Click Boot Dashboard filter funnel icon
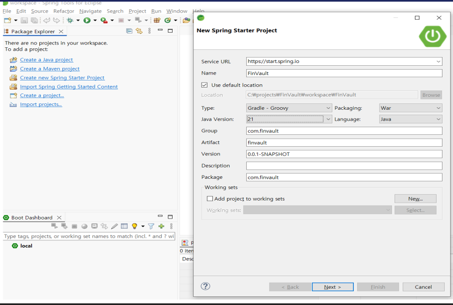This screenshot has width=453, height=305. (151, 226)
